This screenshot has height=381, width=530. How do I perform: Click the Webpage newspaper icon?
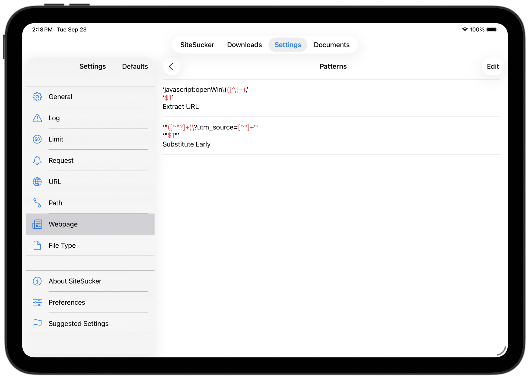point(37,224)
